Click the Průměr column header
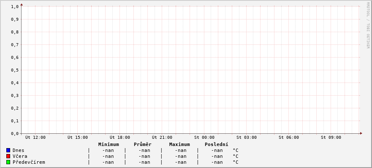Image resolution: width=372 pixels, height=168 pixels. pos(143,144)
